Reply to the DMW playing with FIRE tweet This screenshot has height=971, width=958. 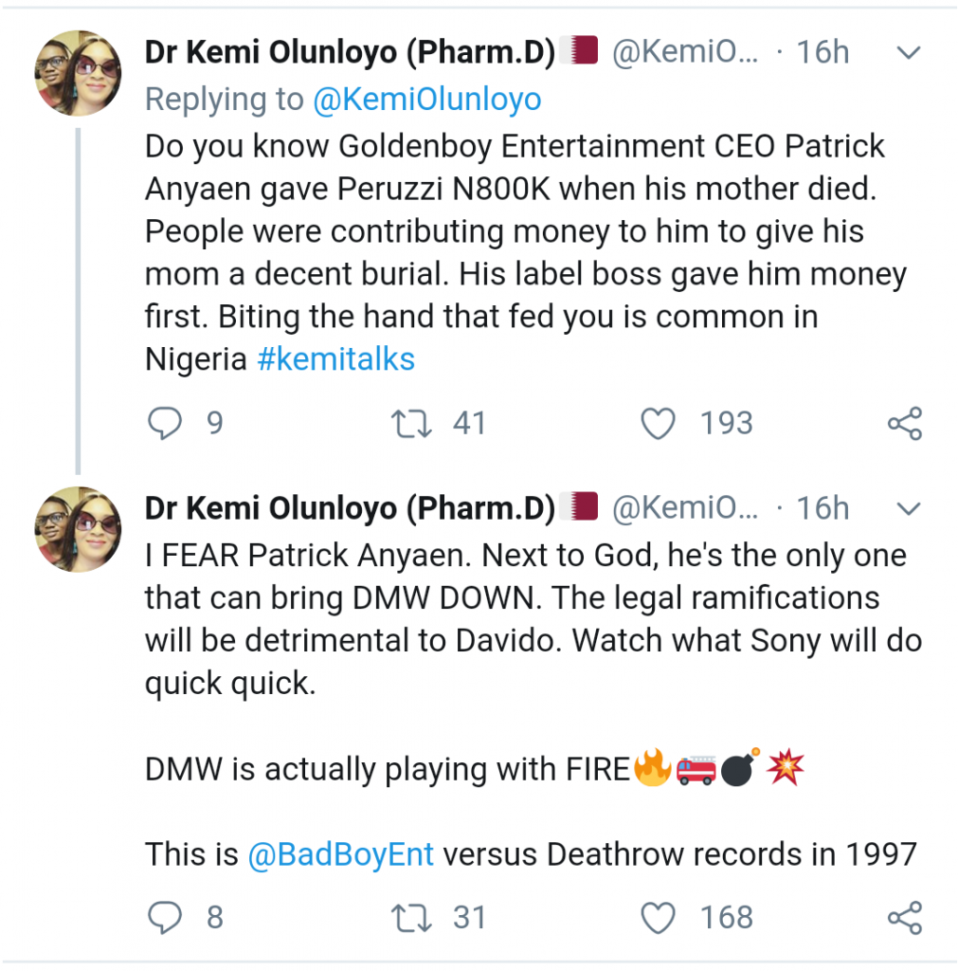pos(165,917)
